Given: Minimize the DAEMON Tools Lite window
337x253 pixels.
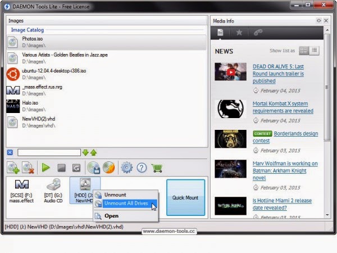Looking at the screenshot, I should pos(297,4).
